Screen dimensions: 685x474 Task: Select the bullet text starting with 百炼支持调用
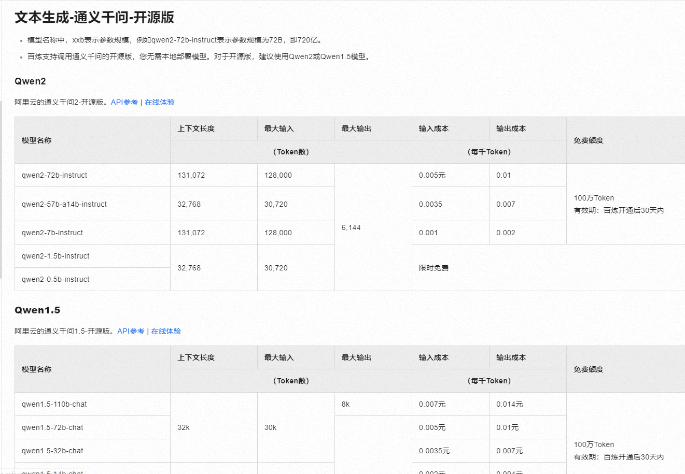tap(200, 56)
